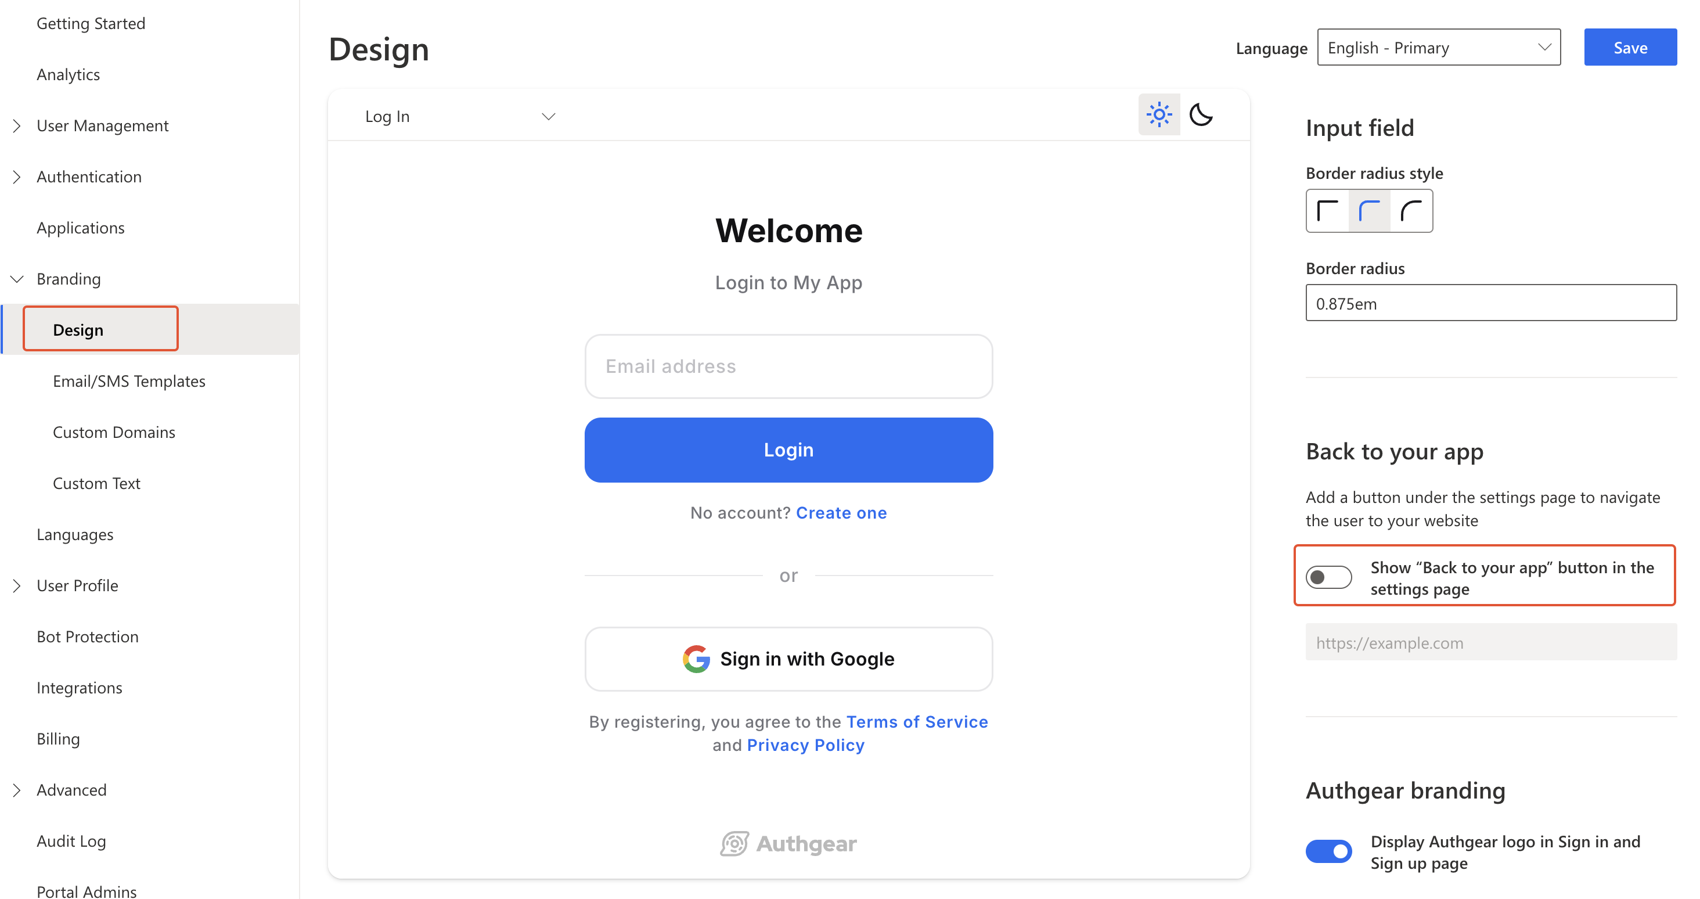The image size is (1700, 899).
Task: Open Email/SMS Templates page
Action: (x=129, y=381)
